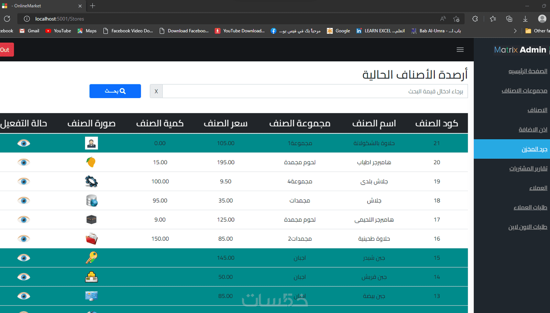Open the site information icon in address bar
The height and width of the screenshot is (313, 550).
click(x=27, y=19)
